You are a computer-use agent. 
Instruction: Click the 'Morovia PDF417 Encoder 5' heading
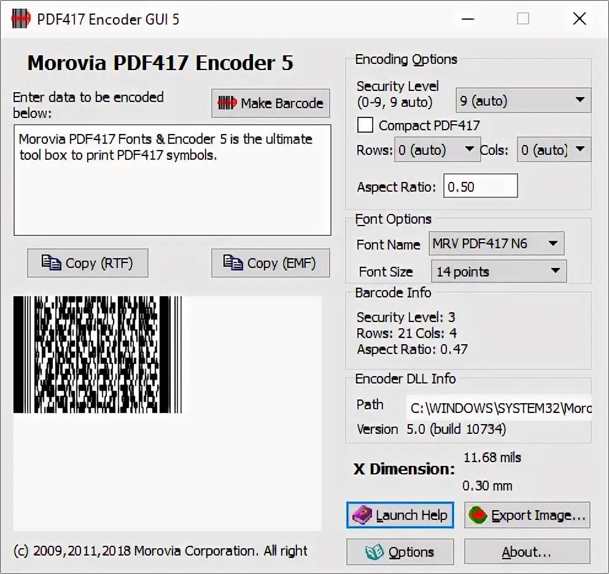[160, 63]
